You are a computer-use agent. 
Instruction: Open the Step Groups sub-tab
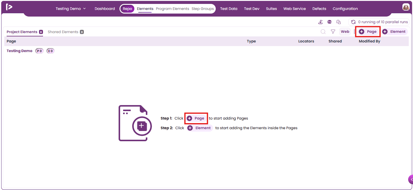(203, 9)
